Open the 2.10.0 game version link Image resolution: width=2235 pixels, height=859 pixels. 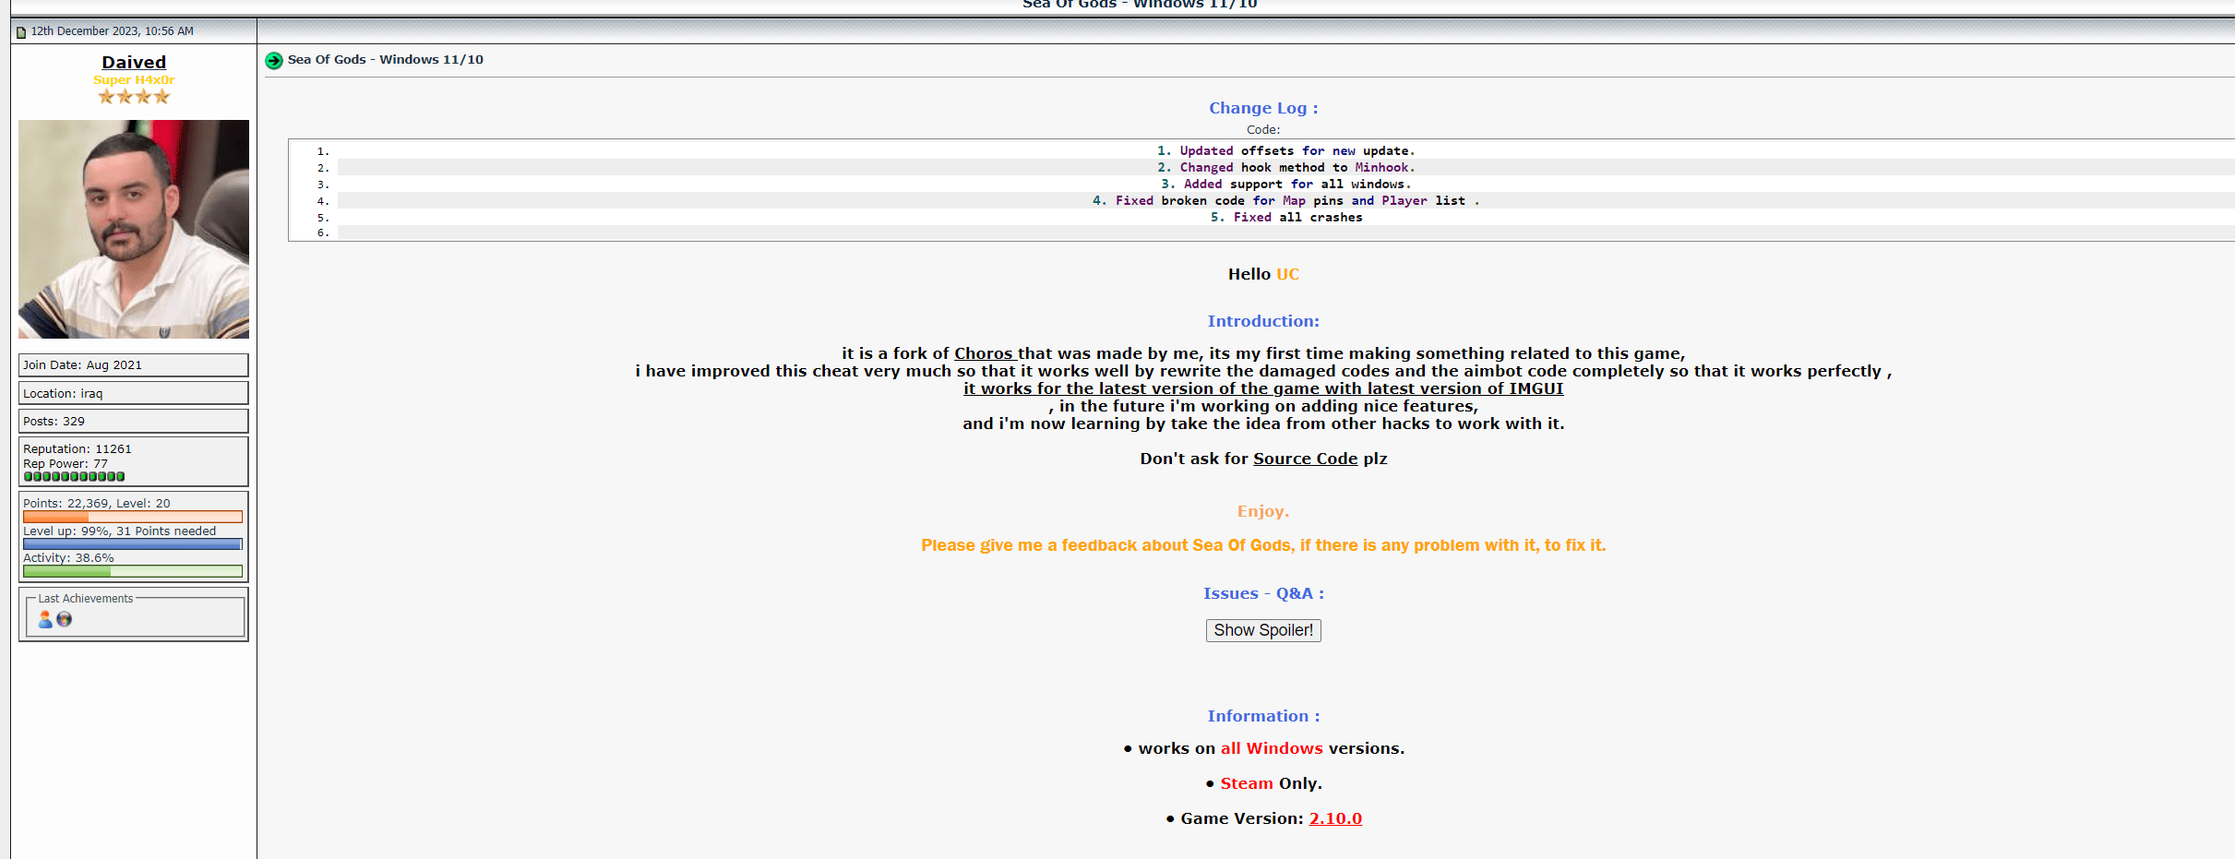click(1335, 818)
